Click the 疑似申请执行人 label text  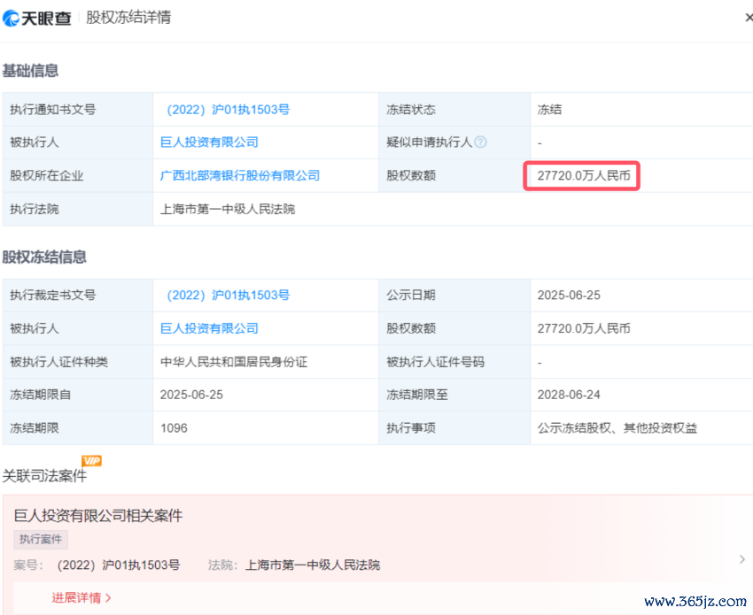click(x=430, y=142)
